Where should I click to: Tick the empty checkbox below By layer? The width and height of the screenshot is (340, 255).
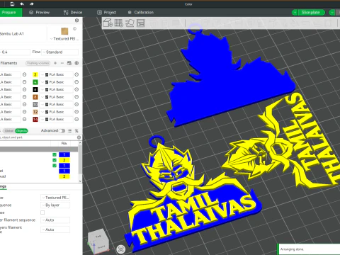click(x=42, y=212)
